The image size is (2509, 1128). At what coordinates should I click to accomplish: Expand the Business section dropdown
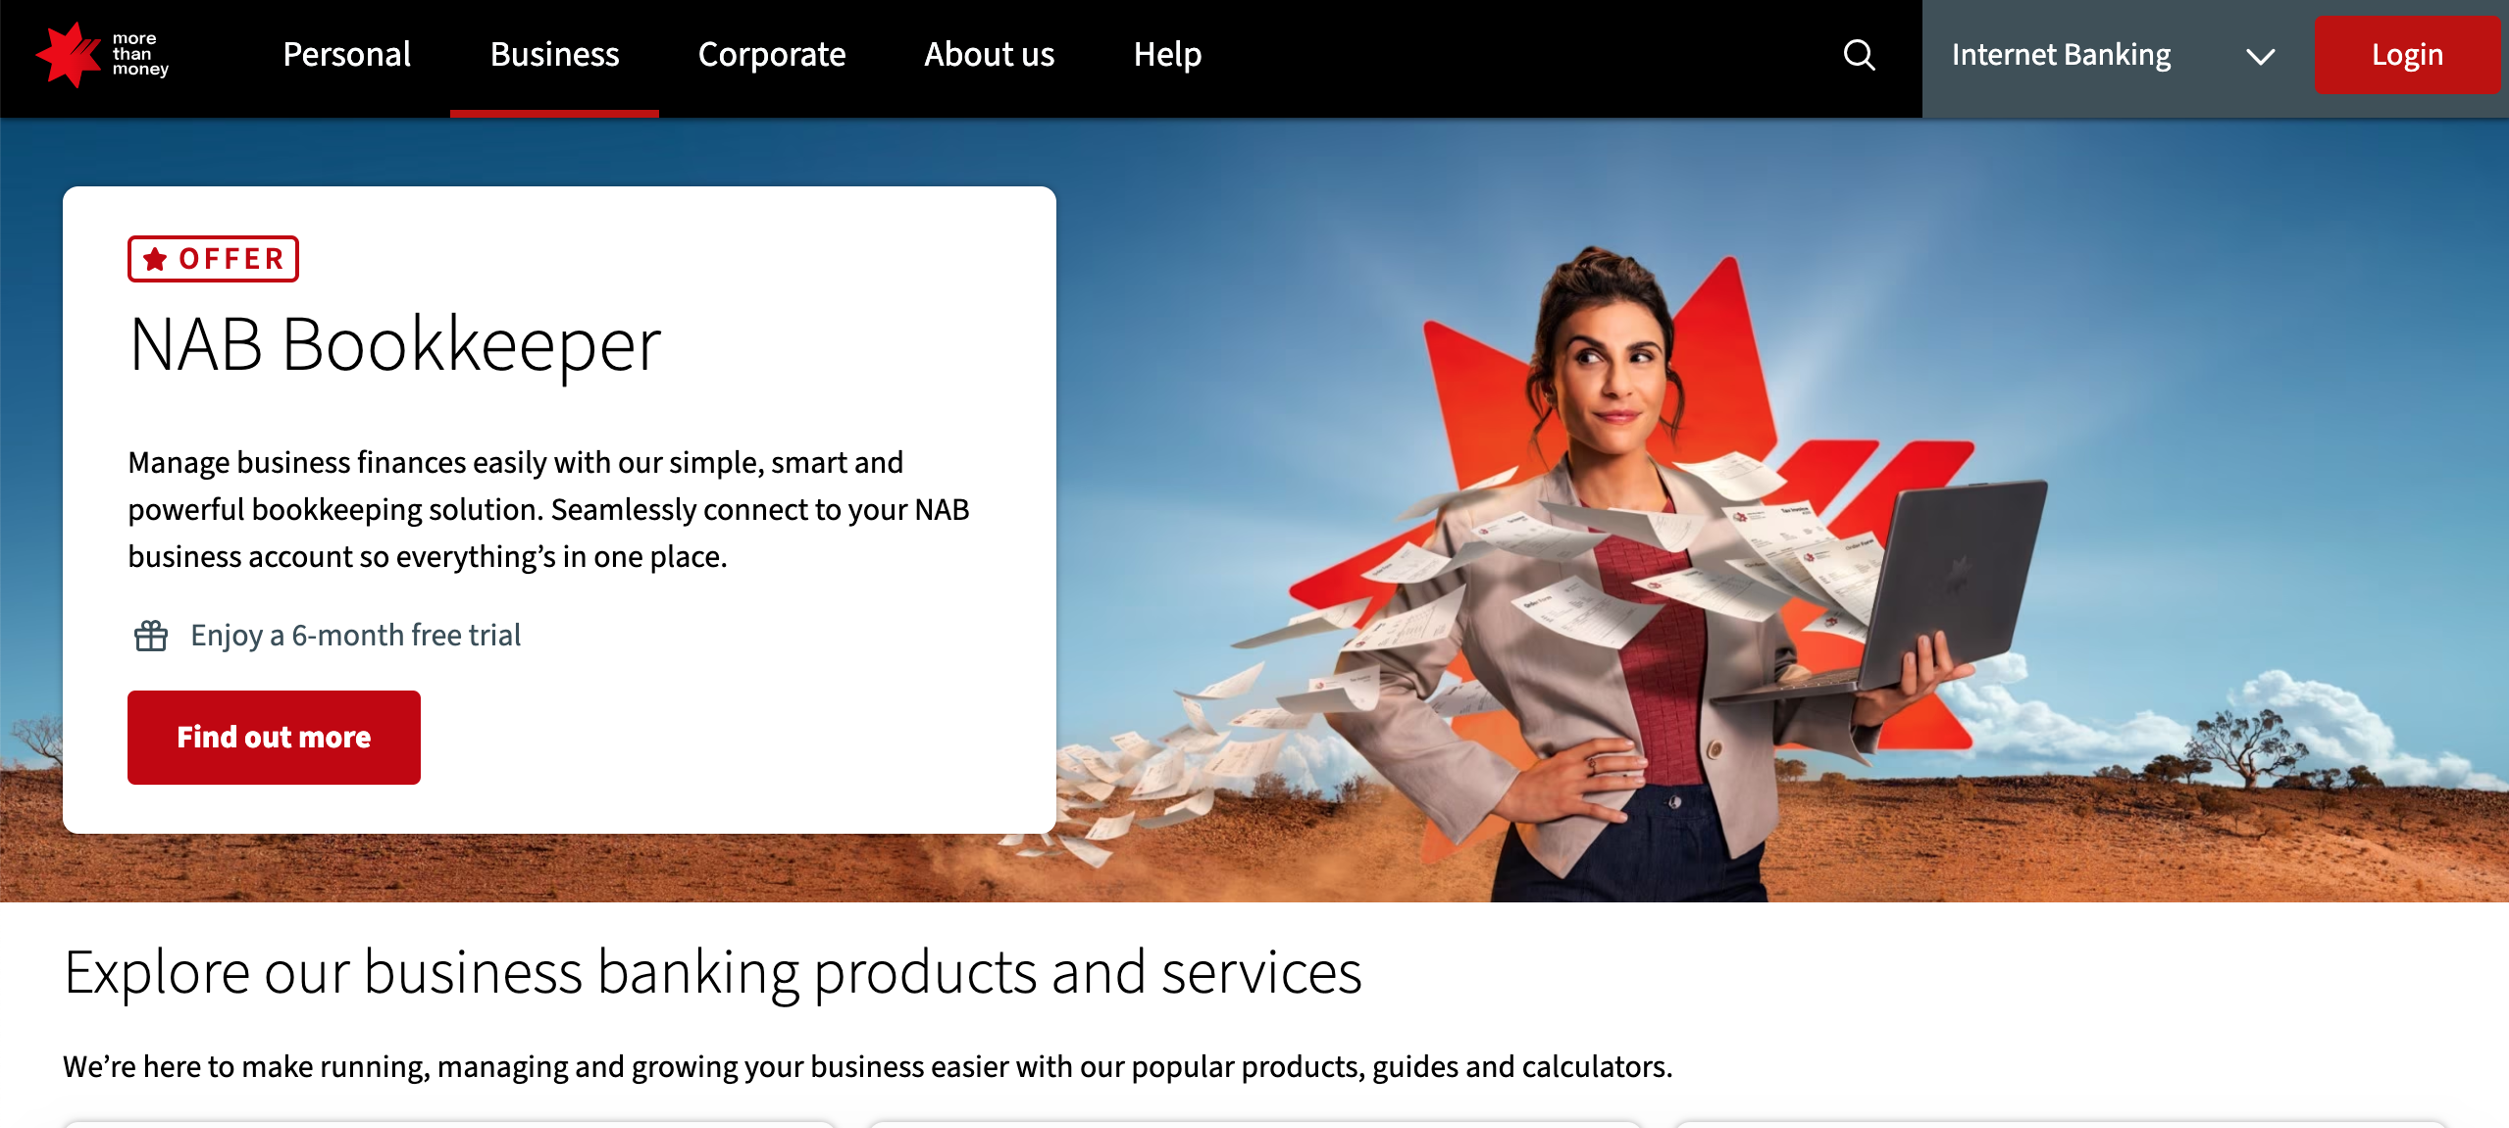(x=553, y=53)
